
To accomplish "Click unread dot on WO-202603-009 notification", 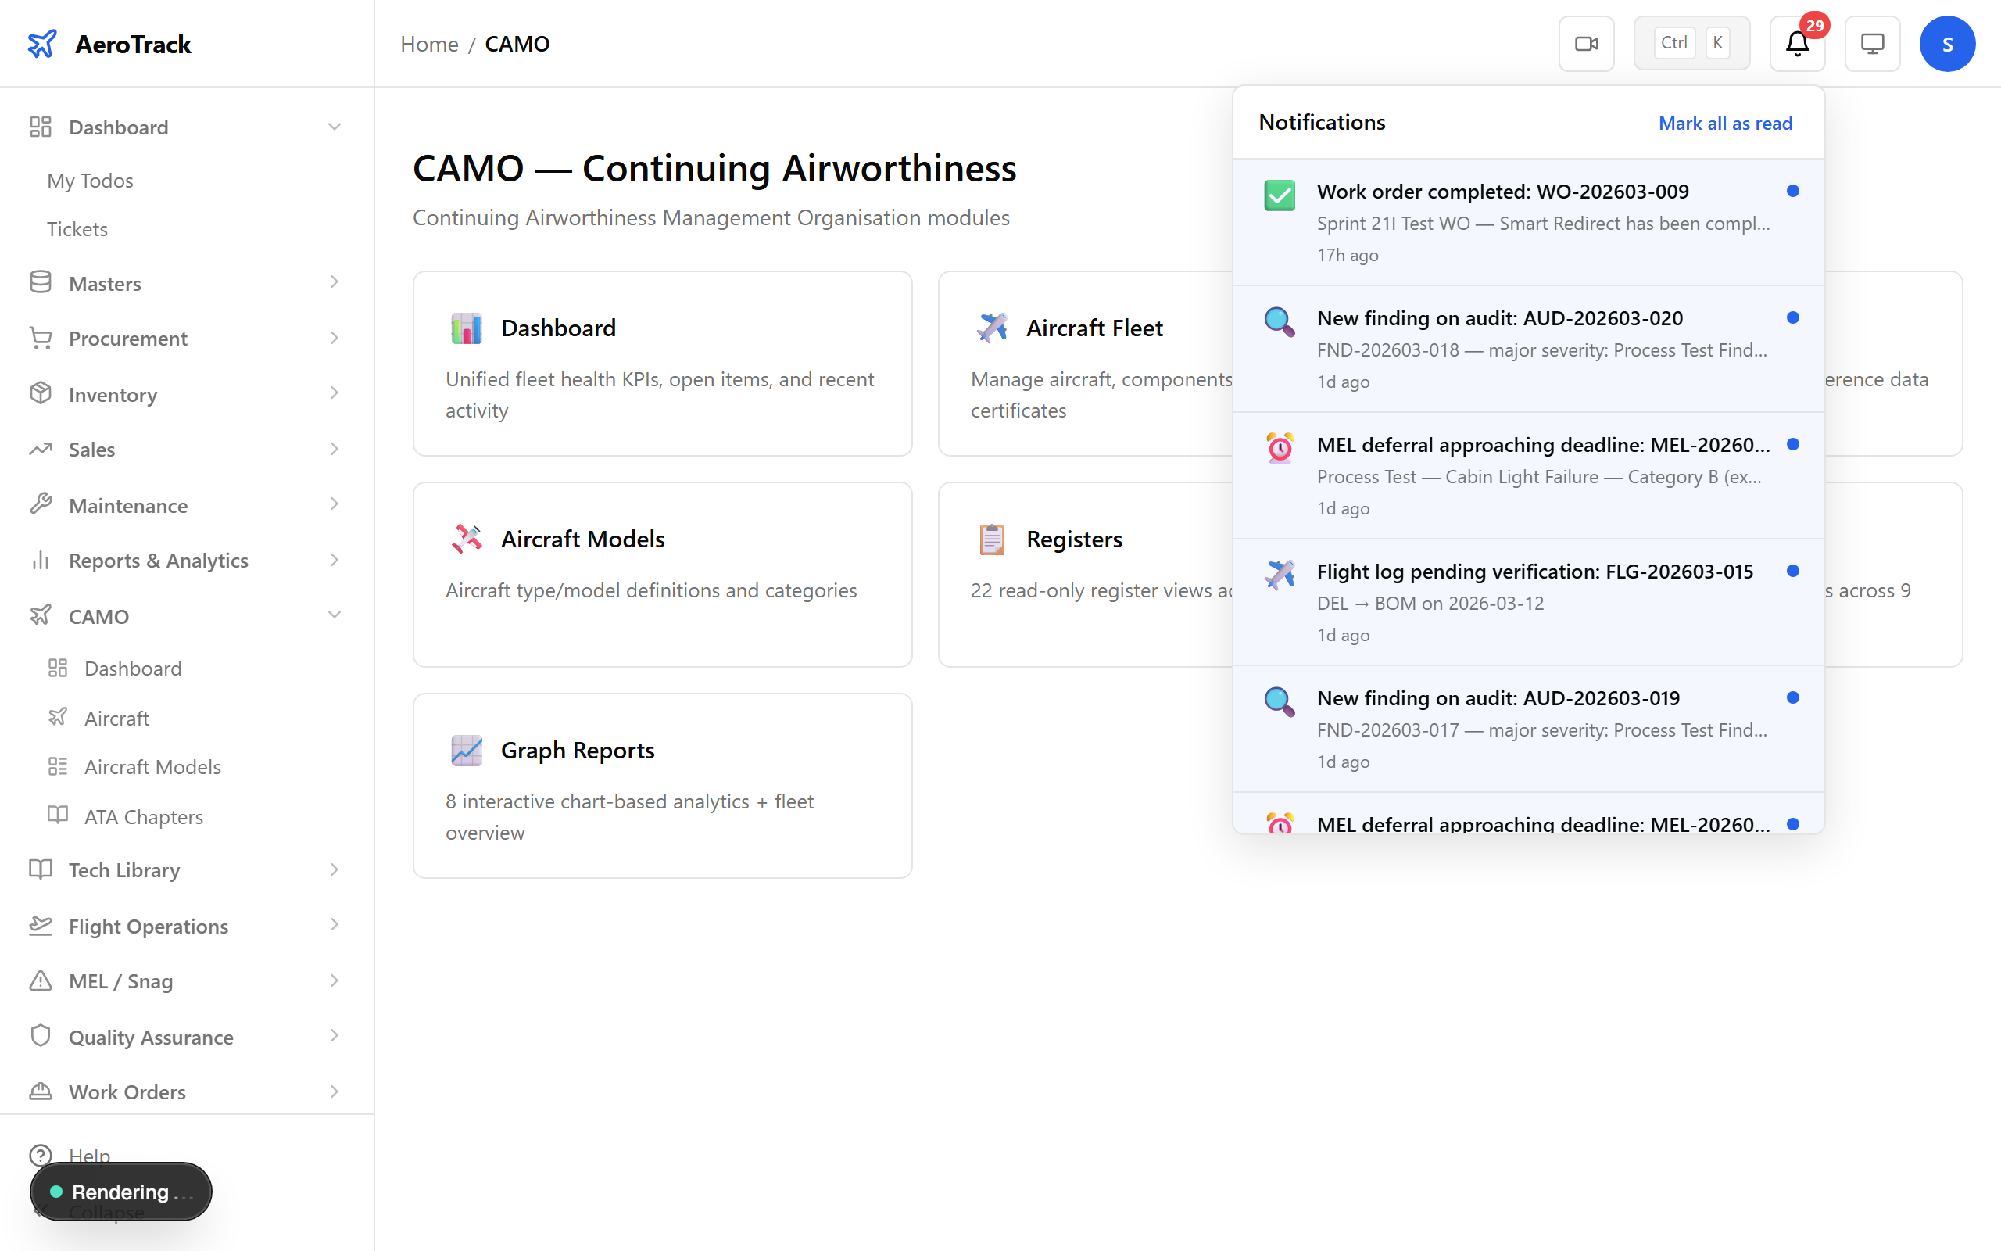I will click(x=1792, y=191).
